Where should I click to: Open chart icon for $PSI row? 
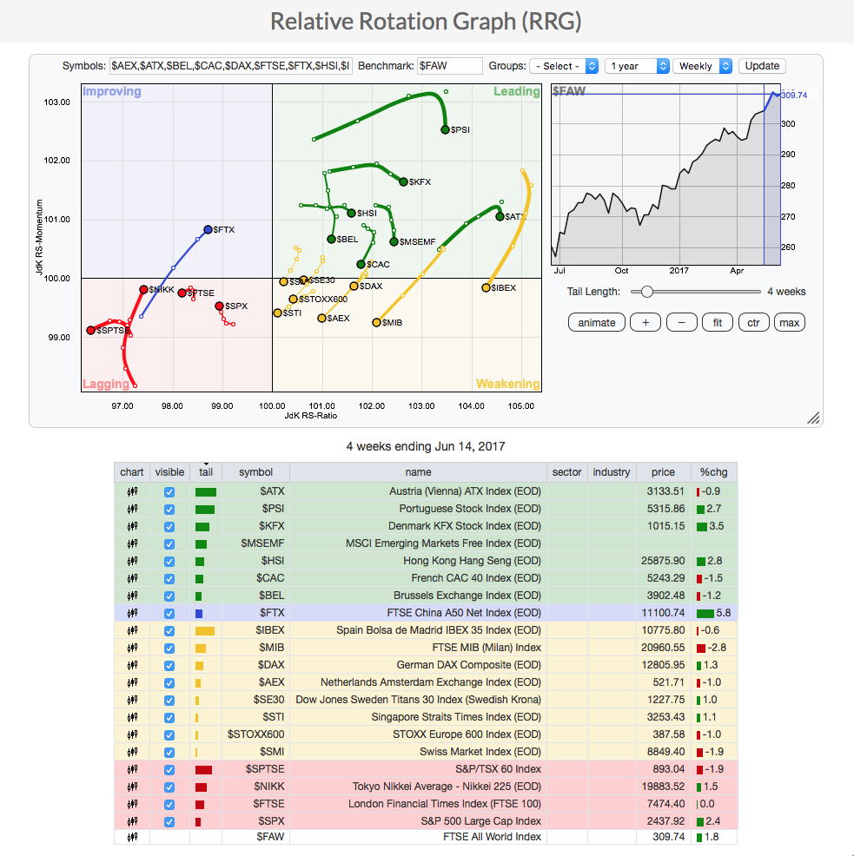132,509
